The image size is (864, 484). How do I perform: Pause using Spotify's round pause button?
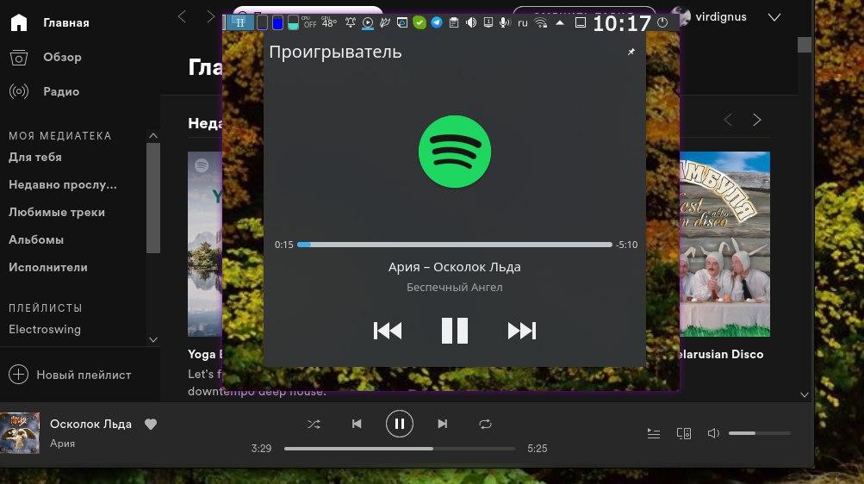pos(400,424)
